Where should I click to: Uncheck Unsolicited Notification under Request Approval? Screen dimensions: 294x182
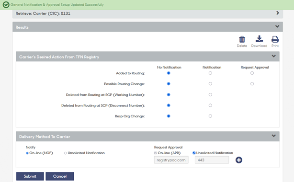coord(194,153)
